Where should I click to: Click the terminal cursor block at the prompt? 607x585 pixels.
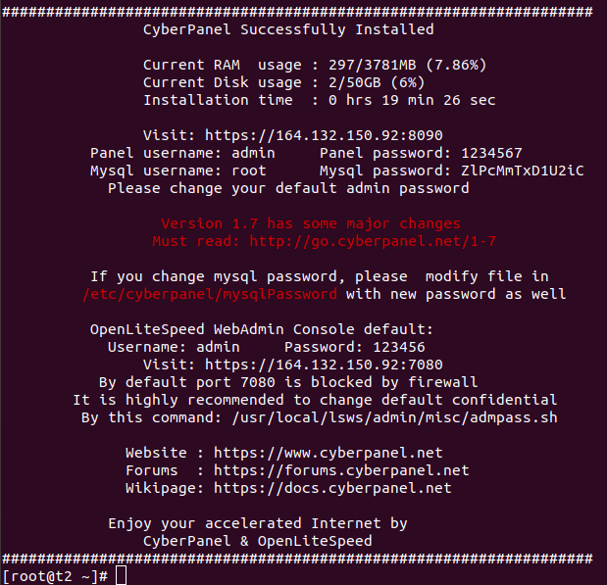click(121, 575)
